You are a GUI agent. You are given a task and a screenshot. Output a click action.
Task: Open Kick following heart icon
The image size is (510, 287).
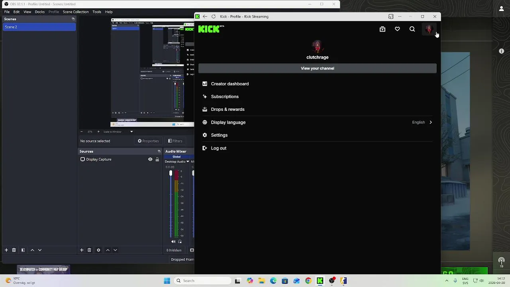(x=397, y=29)
